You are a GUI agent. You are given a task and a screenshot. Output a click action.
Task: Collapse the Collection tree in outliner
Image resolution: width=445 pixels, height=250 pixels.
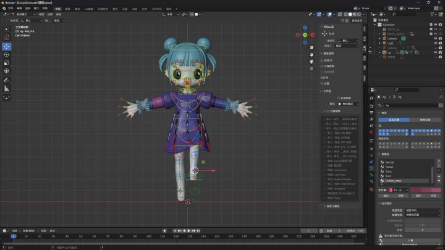[x=375, y=25]
